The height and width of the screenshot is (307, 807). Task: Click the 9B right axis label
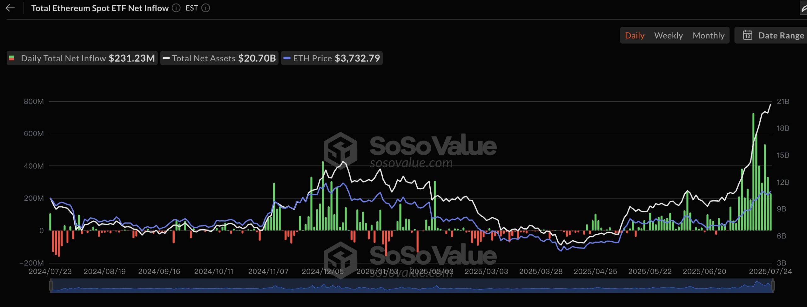781,209
